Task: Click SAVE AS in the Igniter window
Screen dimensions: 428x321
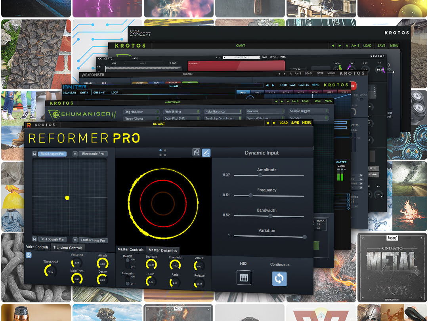Action: (304, 85)
